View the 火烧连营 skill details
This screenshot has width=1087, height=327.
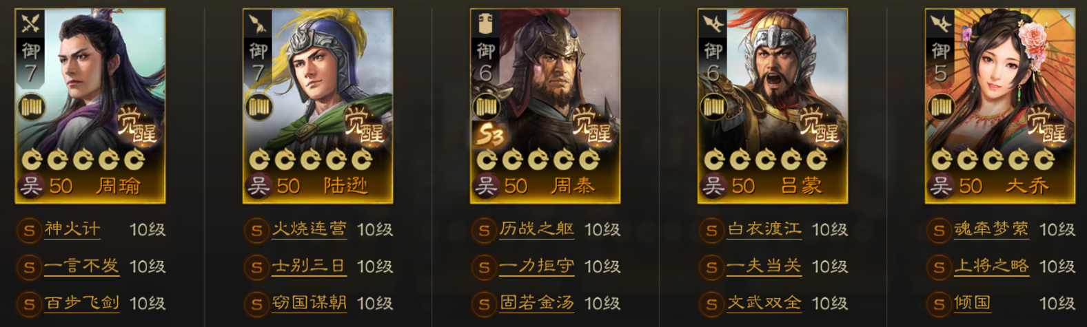[x=309, y=229]
